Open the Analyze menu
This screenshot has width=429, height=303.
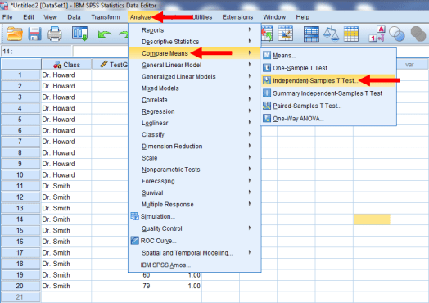coord(140,17)
